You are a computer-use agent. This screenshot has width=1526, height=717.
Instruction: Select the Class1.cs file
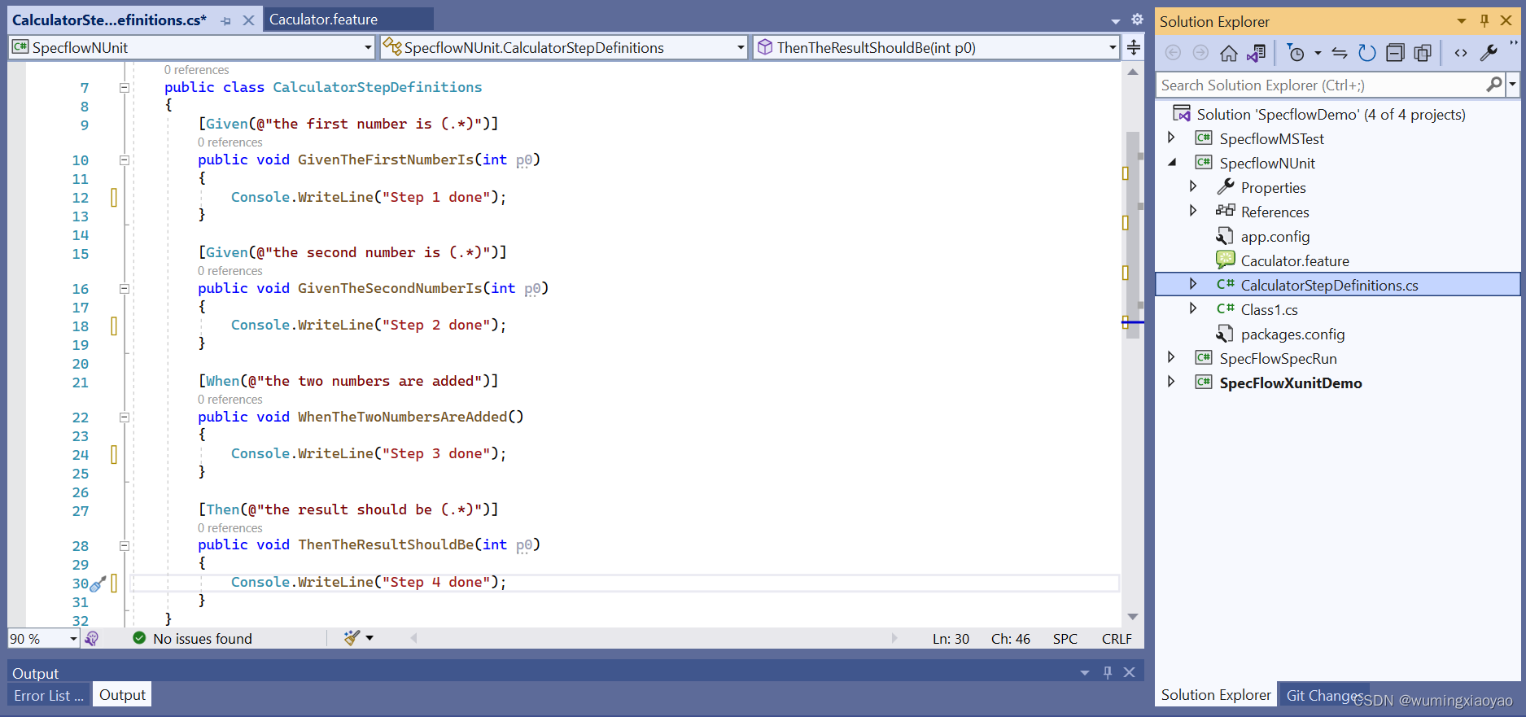tap(1269, 309)
